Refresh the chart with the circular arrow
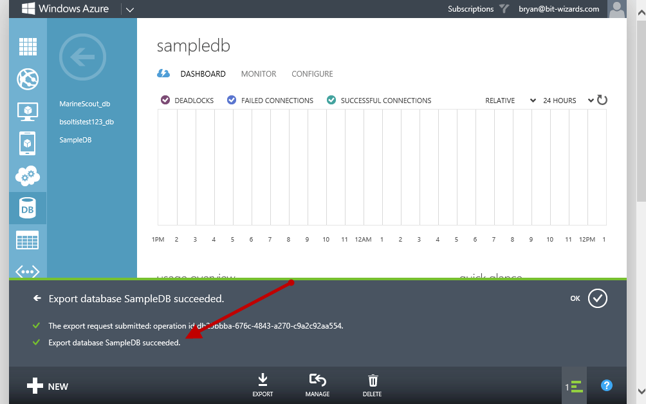Viewport: 646px width, 404px height. 602,100
